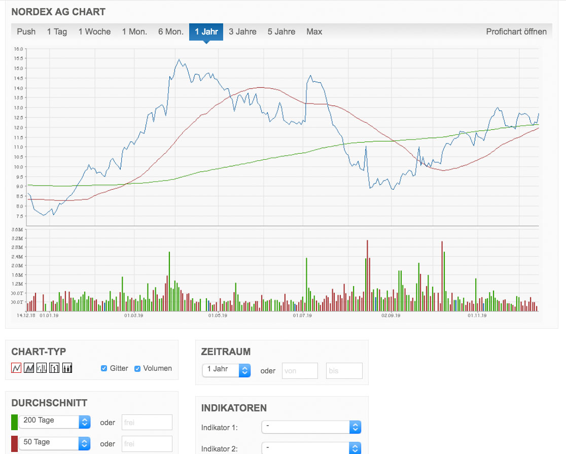Focus the Zeitraum 'bis' input field

(344, 371)
